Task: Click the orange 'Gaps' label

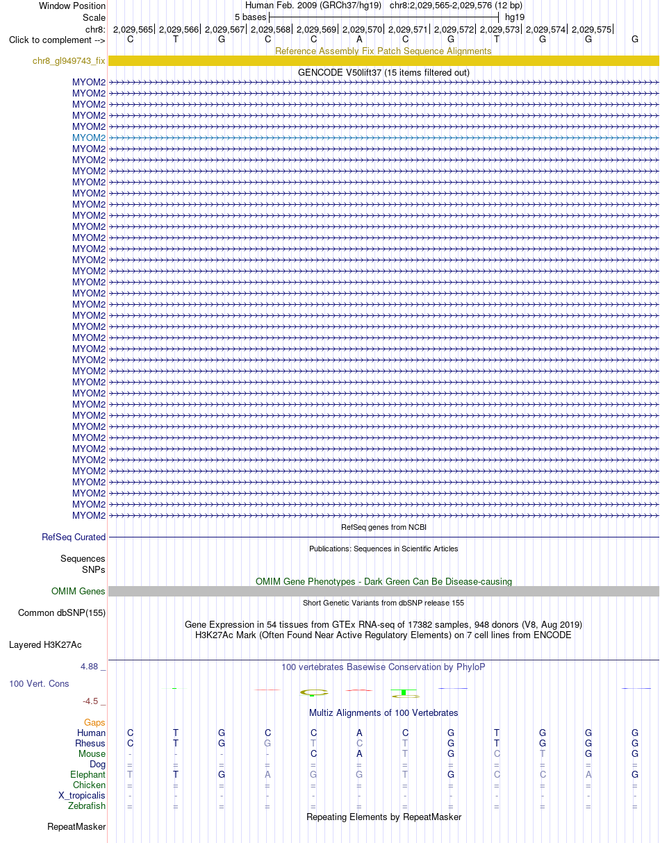Action: [94, 723]
